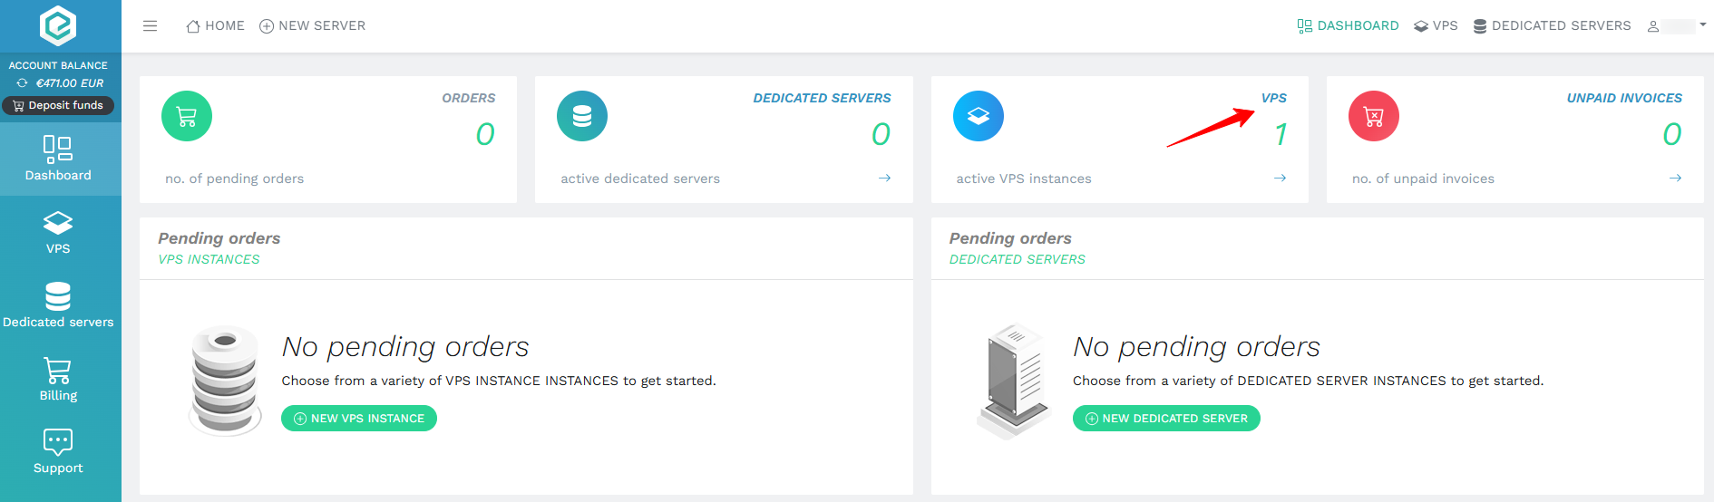Click 'active dedicated servers' text
Image resolution: width=1714 pixels, height=502 pixels.
pos(640,179)
